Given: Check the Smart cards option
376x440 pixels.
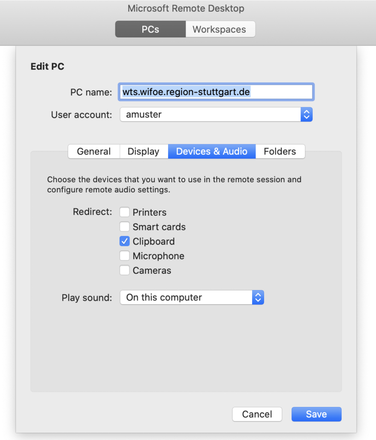Looking at the screenshot, I should coord(125,227).
